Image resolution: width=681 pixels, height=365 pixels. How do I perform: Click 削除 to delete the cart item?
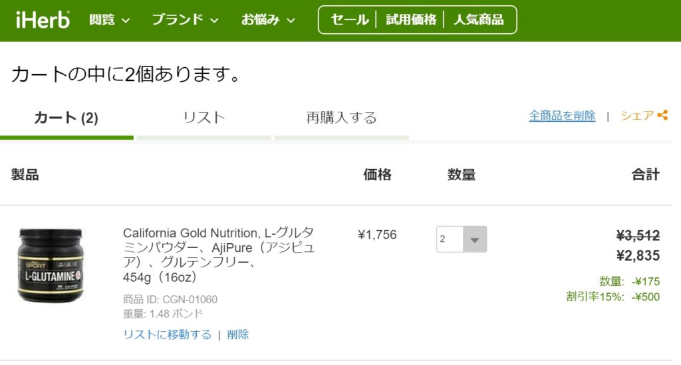(x=238, y=334)
